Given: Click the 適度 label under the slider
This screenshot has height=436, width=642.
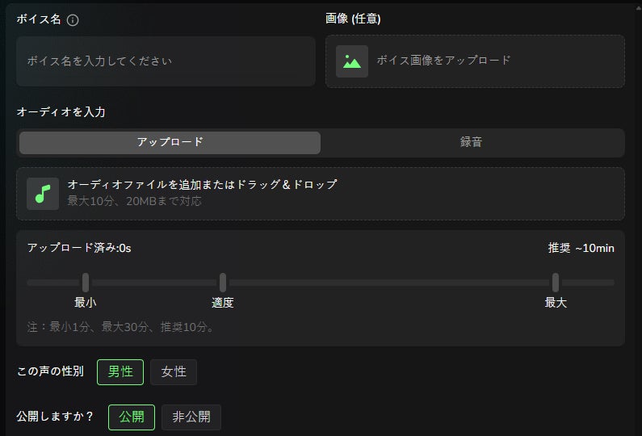Looking at the screenshot, I should point(223,303).
